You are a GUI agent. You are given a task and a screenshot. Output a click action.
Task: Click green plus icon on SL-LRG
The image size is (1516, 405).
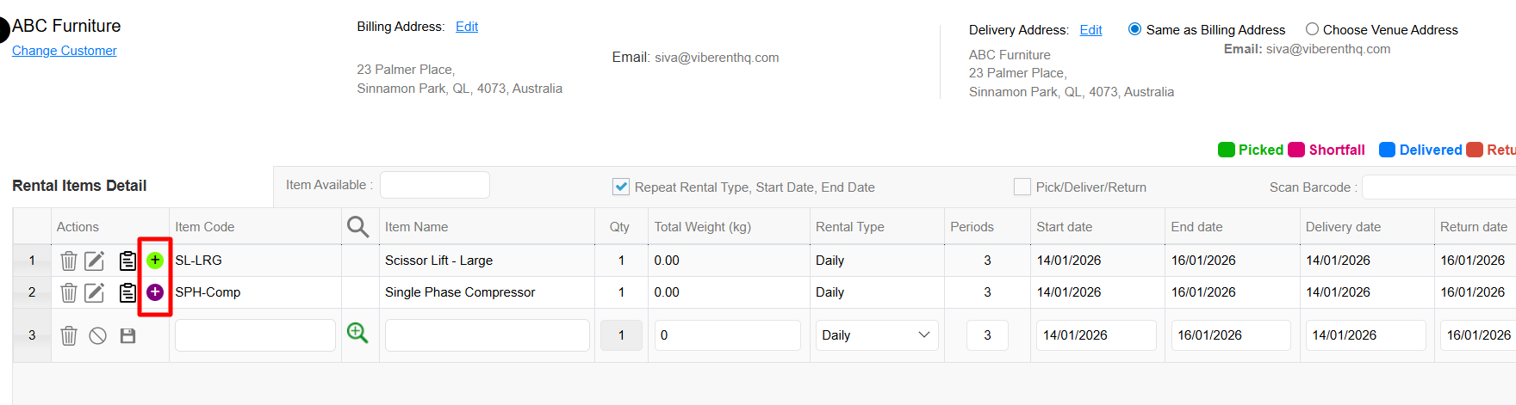[x=155, y=260]
